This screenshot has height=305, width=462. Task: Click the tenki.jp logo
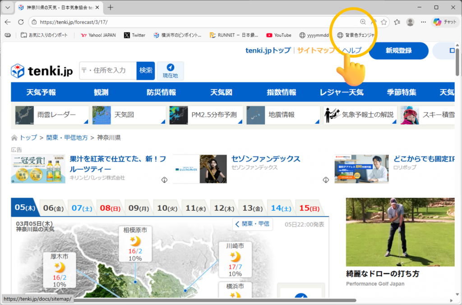pos(42,71)
